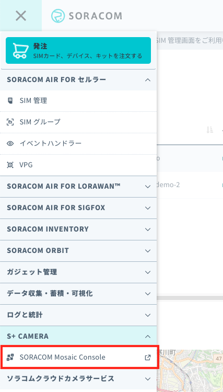Open SIM 管理 from the menu

[x=78, y=101]
